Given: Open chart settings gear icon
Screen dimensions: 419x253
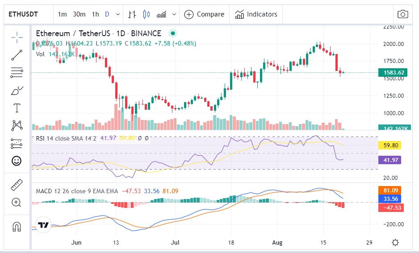Looking at the screenshot, I should coord(395,243).
